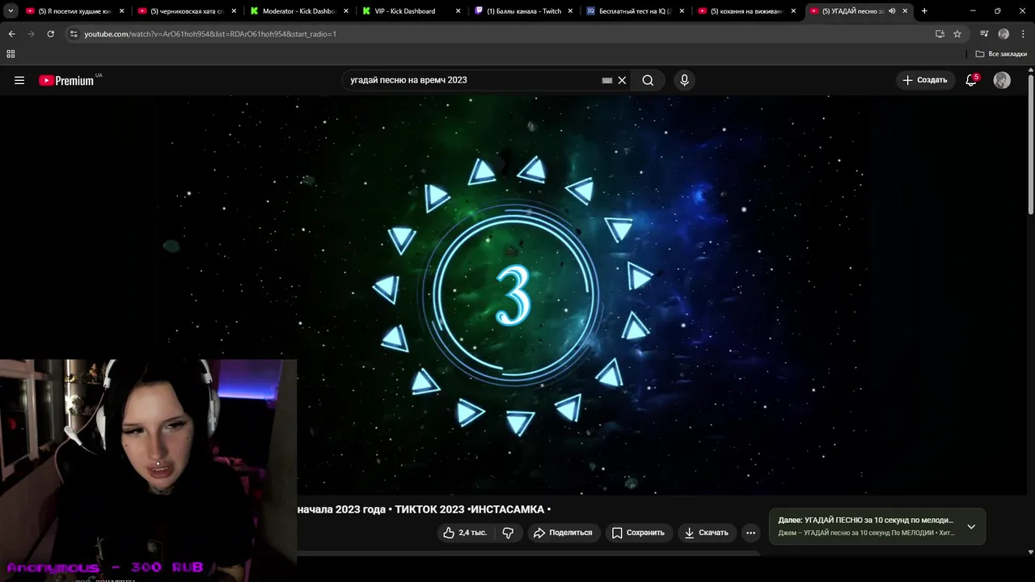The width and height of the screenshot is (1035, 582).
Task: Open Chrome three-dot menu
Action: [1023, 34]
